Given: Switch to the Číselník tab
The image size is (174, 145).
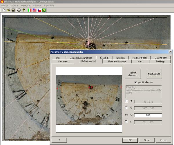Looking at the screenshot, I should [104, 58].
